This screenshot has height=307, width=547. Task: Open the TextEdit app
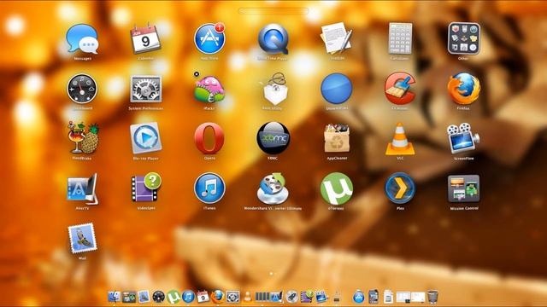click(x=337, y=38)
